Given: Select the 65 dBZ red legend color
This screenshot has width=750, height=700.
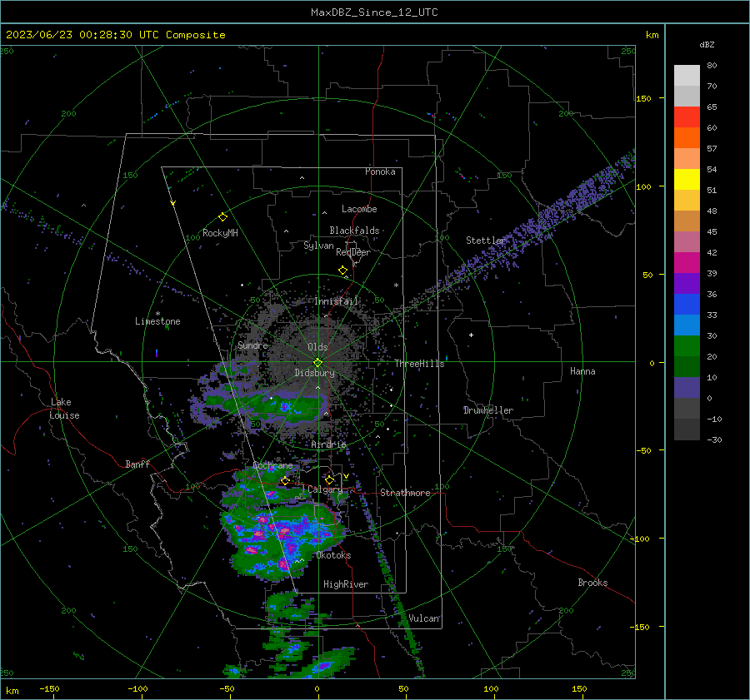Looking at the screenshot, I should tap(687, 117).
